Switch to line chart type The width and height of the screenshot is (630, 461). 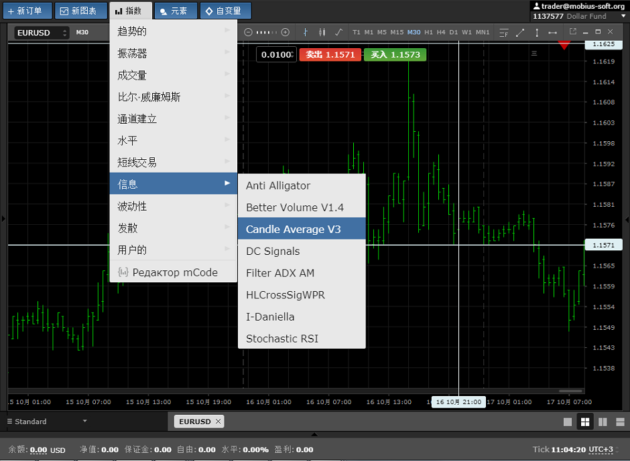click(x=338, y=33)
